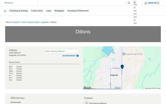
Task: Click the Thur: Closed hours row
Action: pos(15,73)
